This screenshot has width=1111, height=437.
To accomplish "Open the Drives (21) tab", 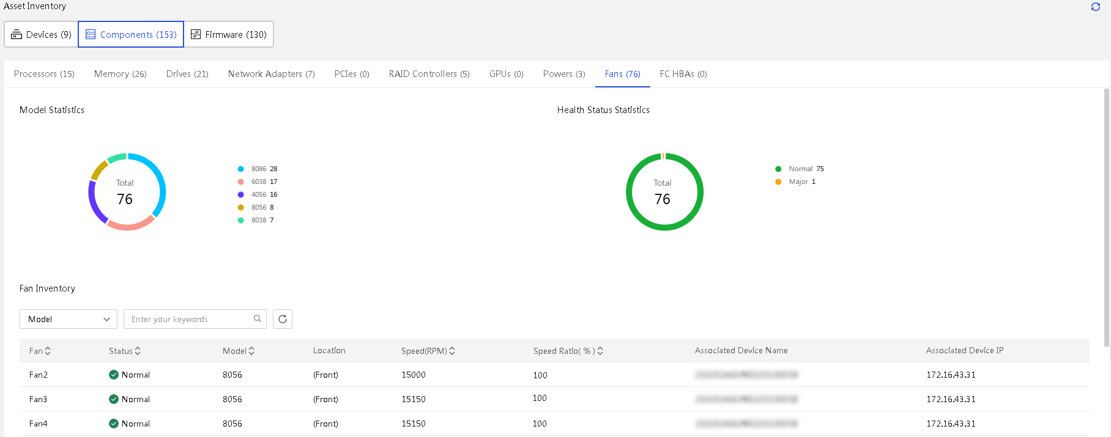I will point(187,74).
